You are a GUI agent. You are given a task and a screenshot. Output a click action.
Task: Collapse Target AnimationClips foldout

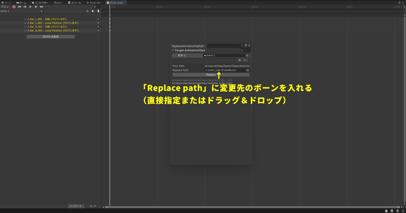click(x=173, y=50)
